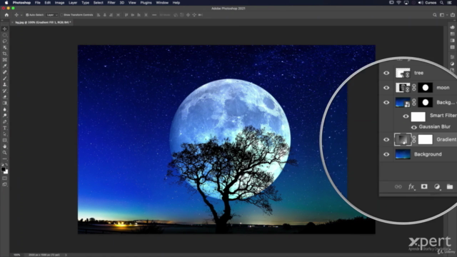Viewport: 457px width, 257px height.
Task: Open Photoshop search magnifier in options bar
Action: (435, 15)
